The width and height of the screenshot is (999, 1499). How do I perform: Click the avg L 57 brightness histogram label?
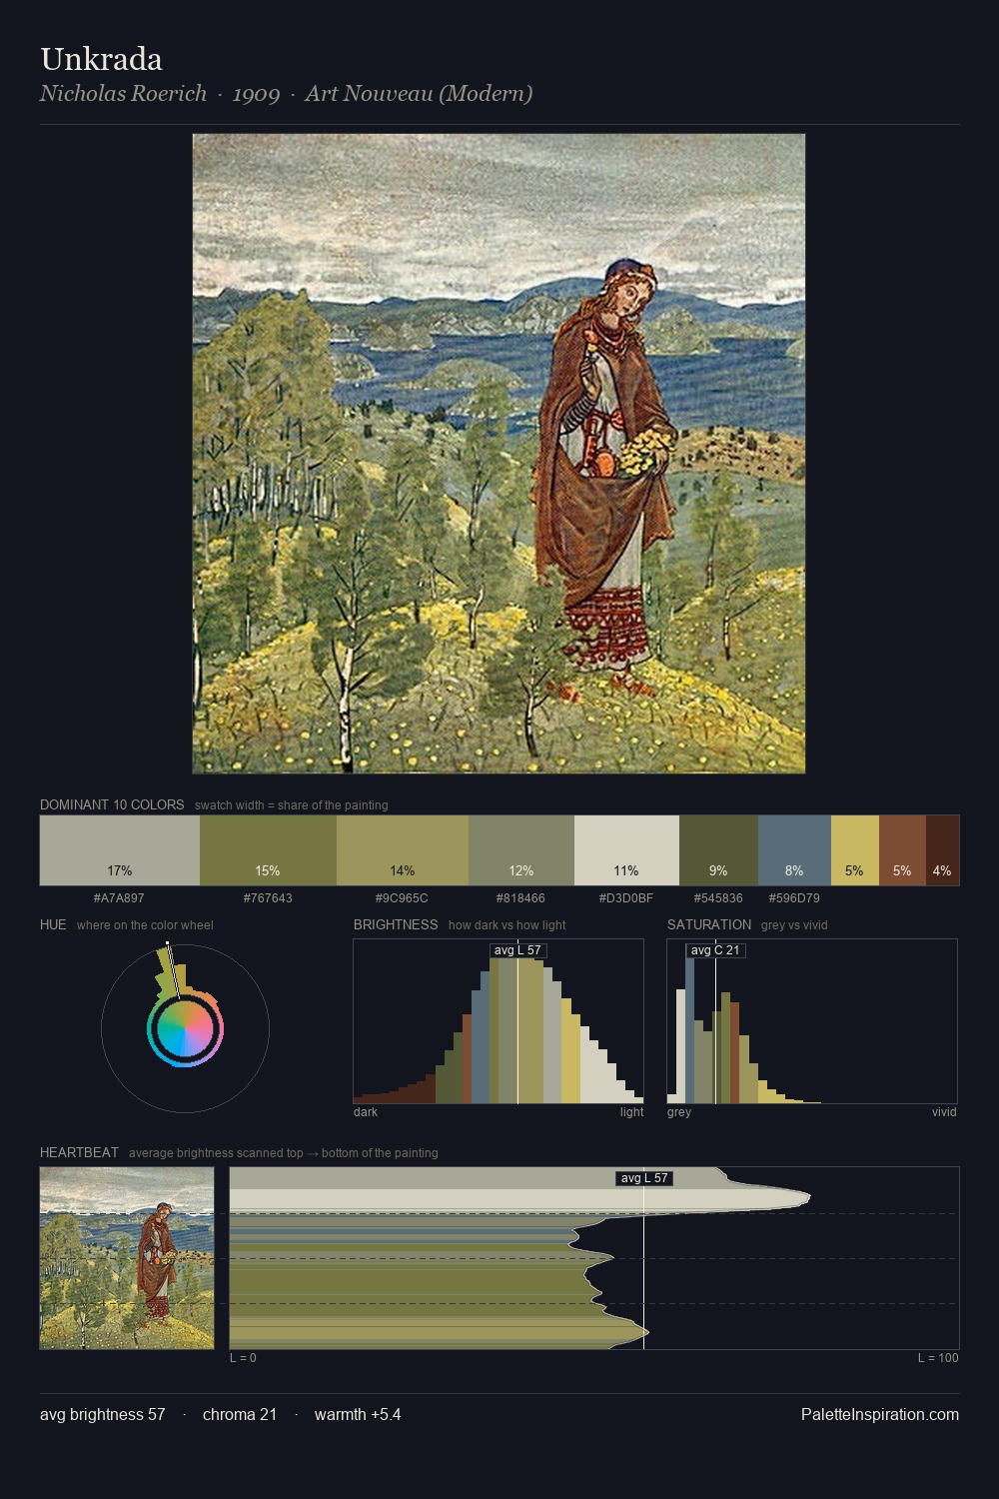tap(517, 950)
